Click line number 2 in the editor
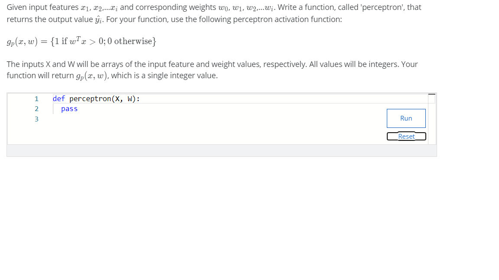Screen dimensions: 499x280 (36, 109)
